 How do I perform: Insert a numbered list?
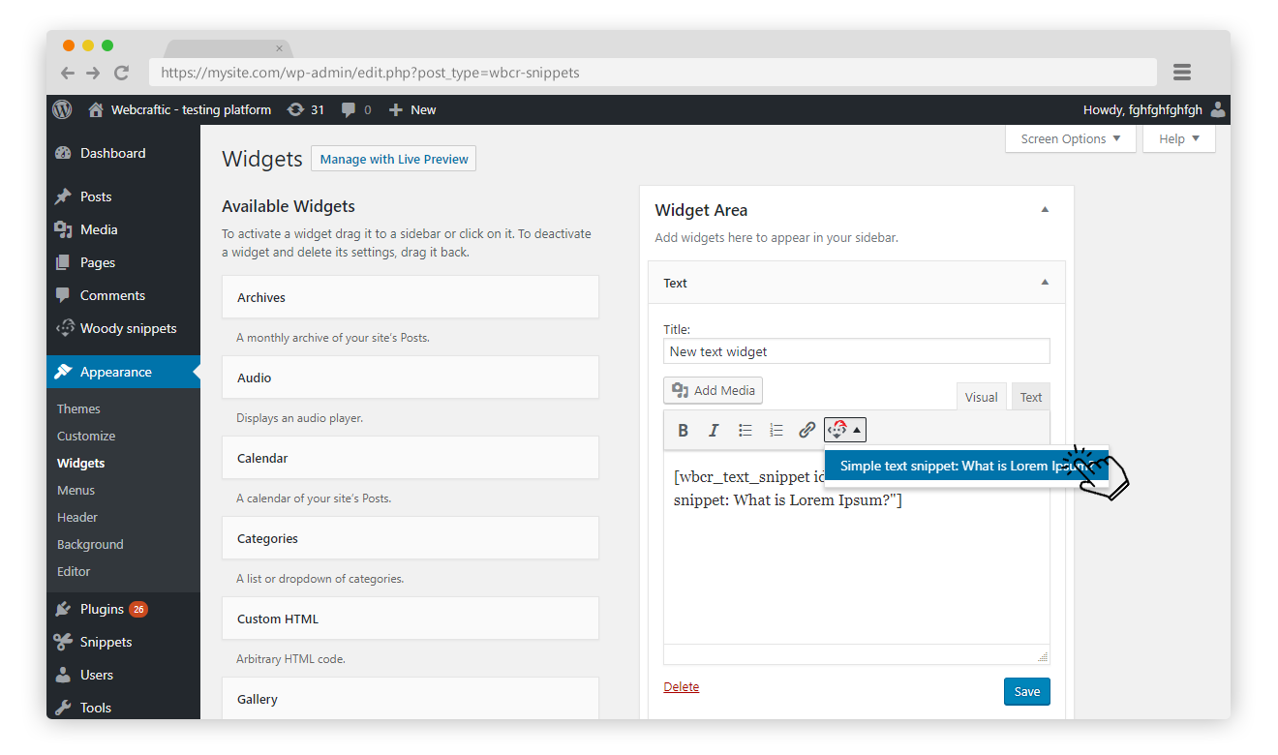pos(776,431)
